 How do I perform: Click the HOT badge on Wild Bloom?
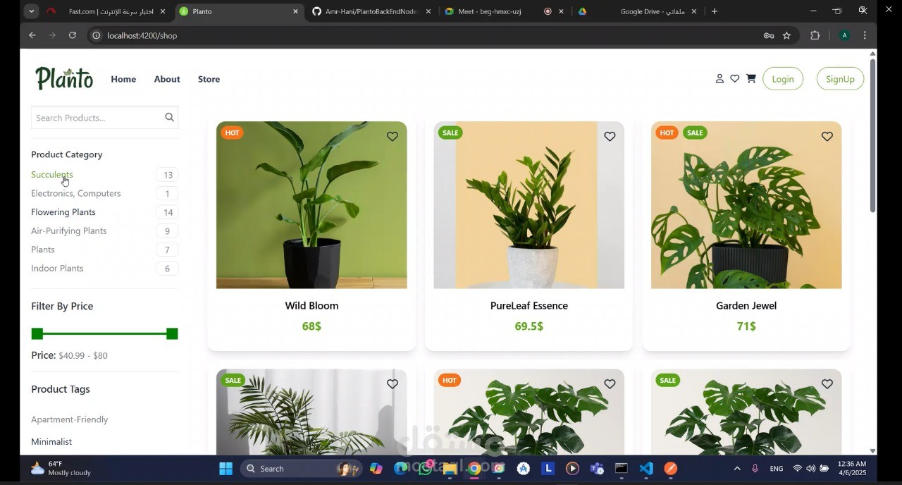(233, 133)
